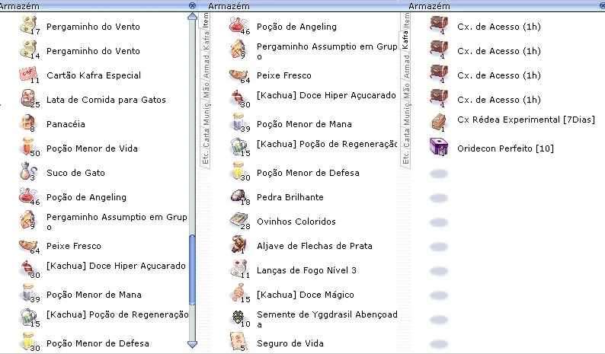Open the Mão tab beside the left panel scrollbar
This screenshot has height=354, width=605.
[206, 90]
